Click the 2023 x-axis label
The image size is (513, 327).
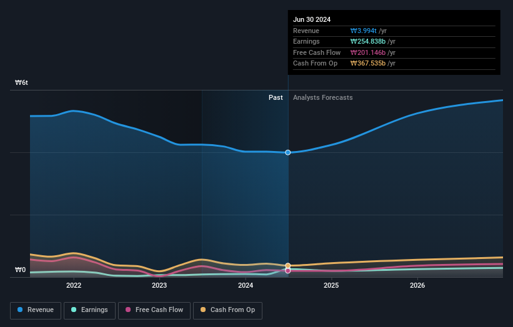pyautogui.click(x=159, y=286)
